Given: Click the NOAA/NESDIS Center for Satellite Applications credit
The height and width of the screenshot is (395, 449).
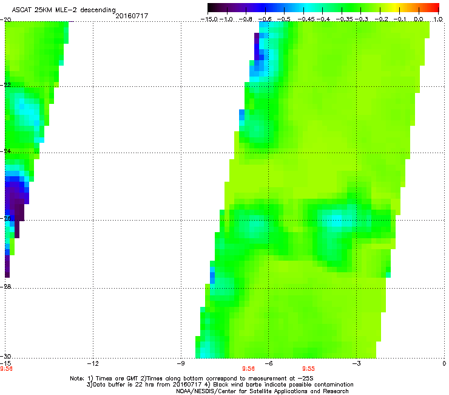Looking at the screenshot, I should pyautogui.click(x=262, y=391).
